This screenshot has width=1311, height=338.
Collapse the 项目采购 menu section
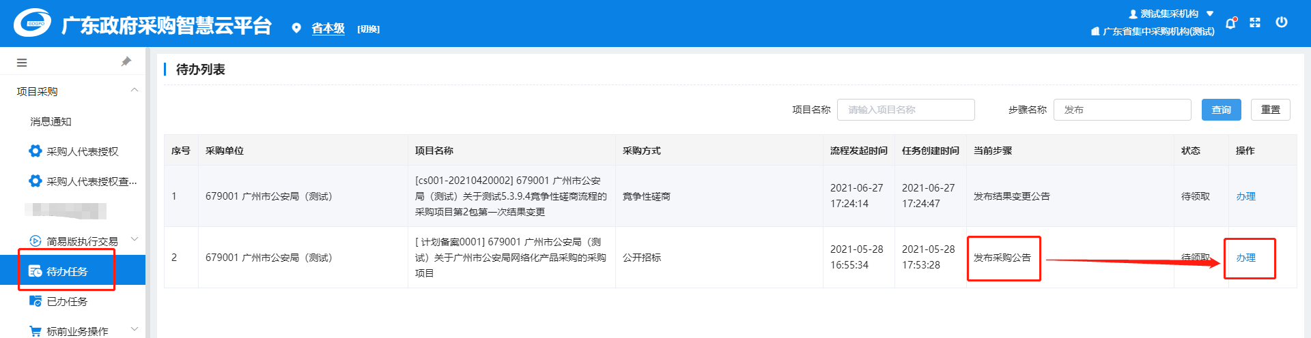[x=135, y=91]
